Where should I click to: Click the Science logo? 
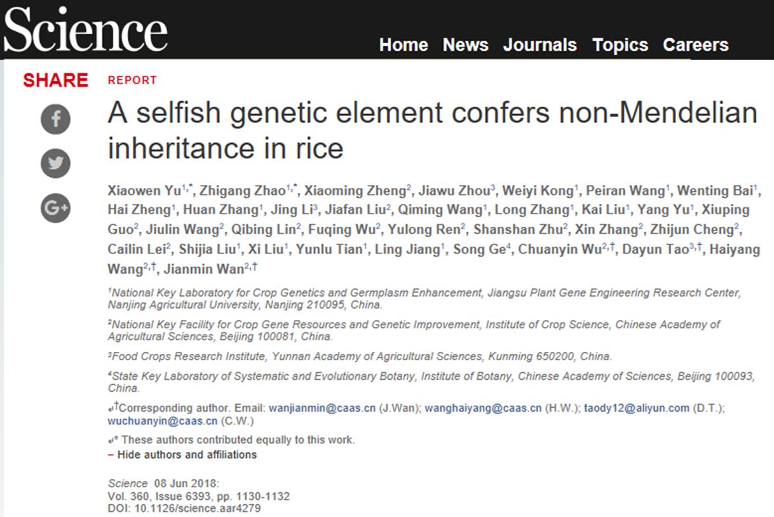86,30
